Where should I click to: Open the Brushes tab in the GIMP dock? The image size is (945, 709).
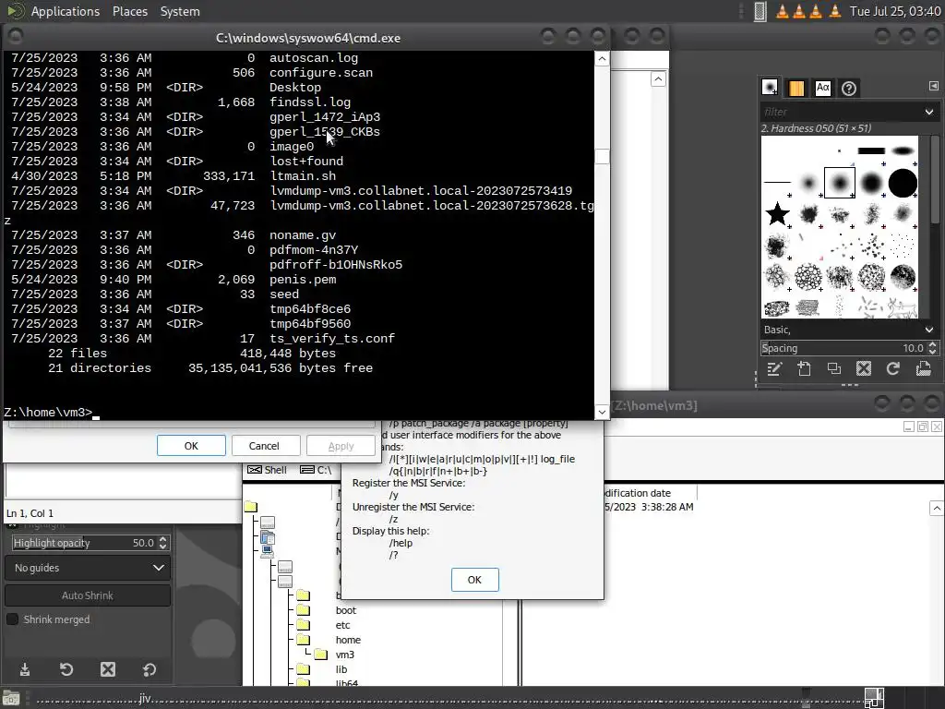point(770,88)
